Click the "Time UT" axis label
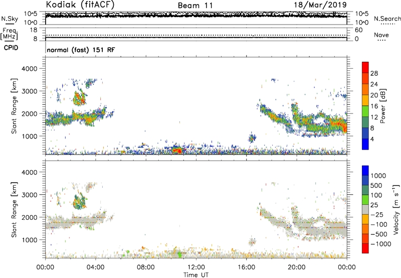This screenshot has width=401, height=278. coord(196,275)
